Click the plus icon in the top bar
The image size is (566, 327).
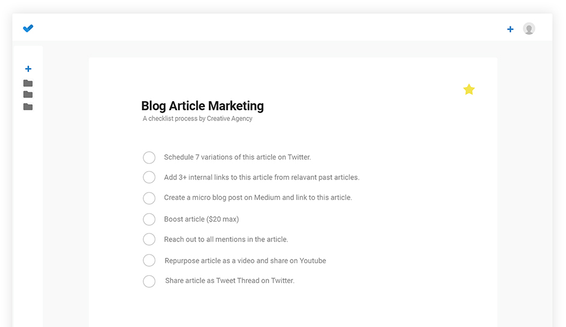coord(510,29)
